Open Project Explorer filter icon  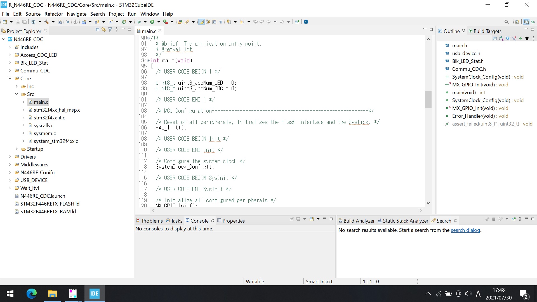tap(110, 30)
